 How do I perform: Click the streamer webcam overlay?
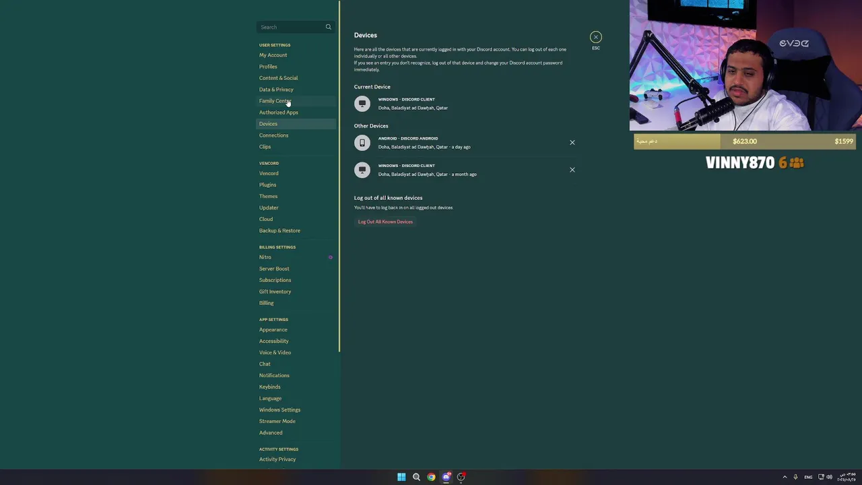point(745,65)
